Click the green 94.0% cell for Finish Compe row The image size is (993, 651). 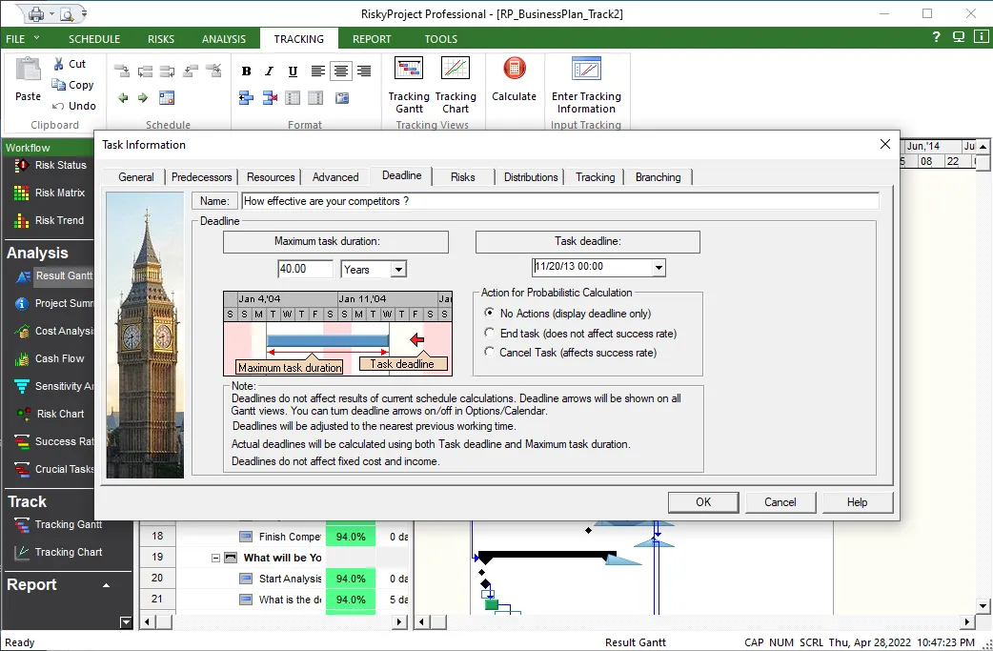351,537
